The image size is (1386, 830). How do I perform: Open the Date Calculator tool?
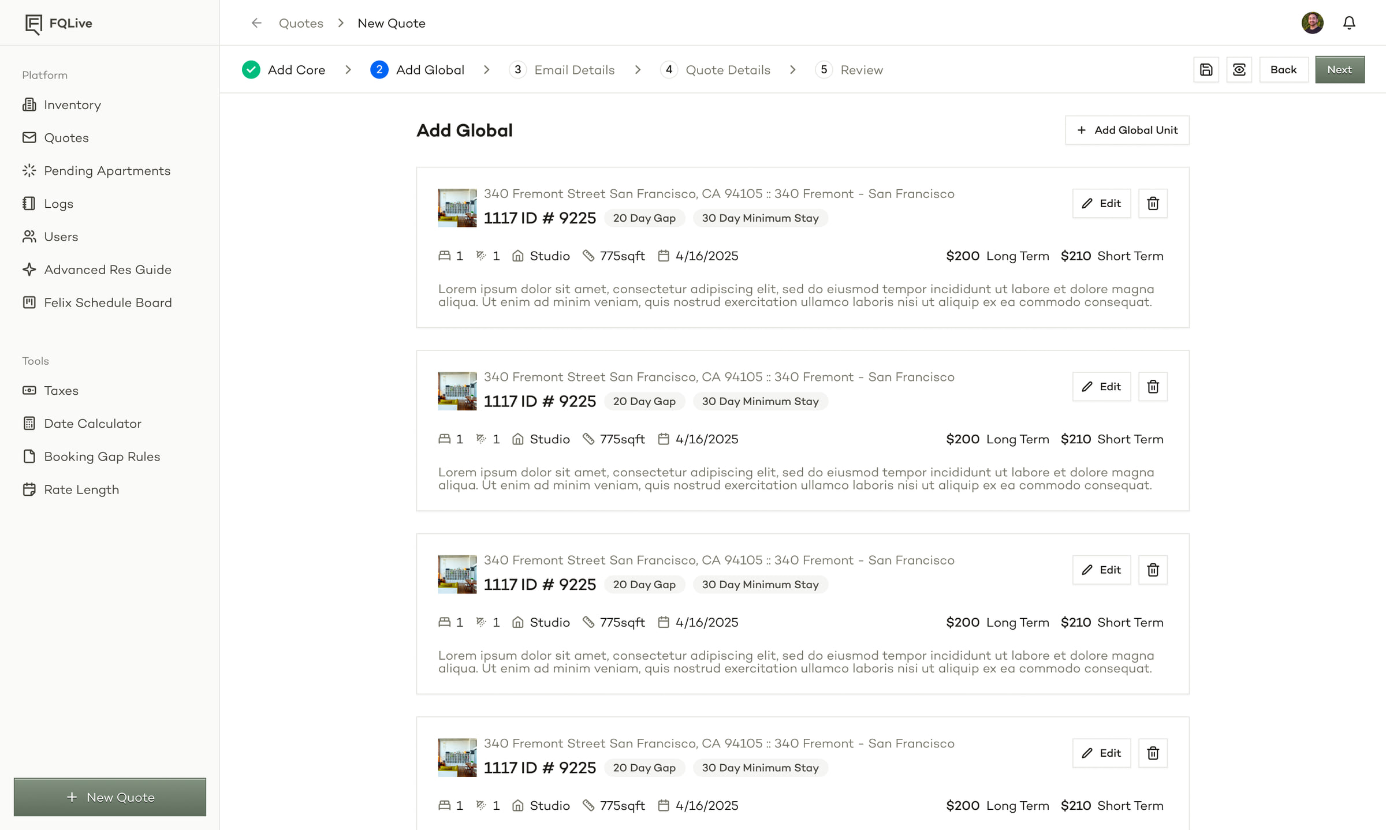point(81,423)
